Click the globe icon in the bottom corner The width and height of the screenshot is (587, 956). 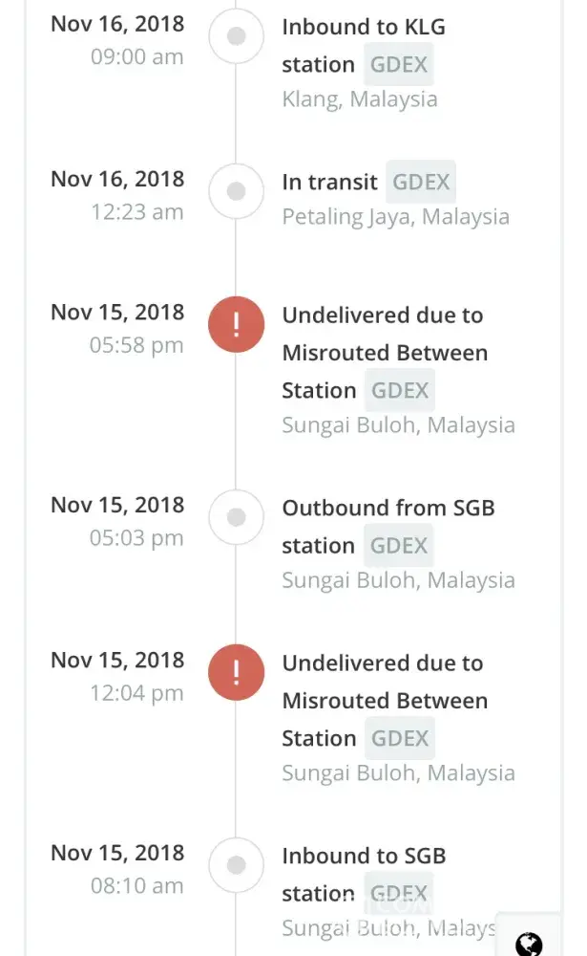(x=529, y=944)
